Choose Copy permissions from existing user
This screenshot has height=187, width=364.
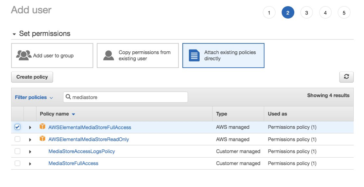138,55
